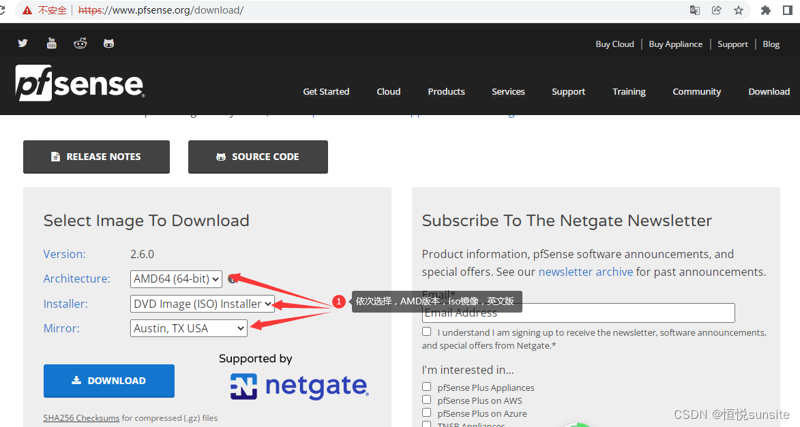Open the Buy Appliance link

(x=675, y=44)
